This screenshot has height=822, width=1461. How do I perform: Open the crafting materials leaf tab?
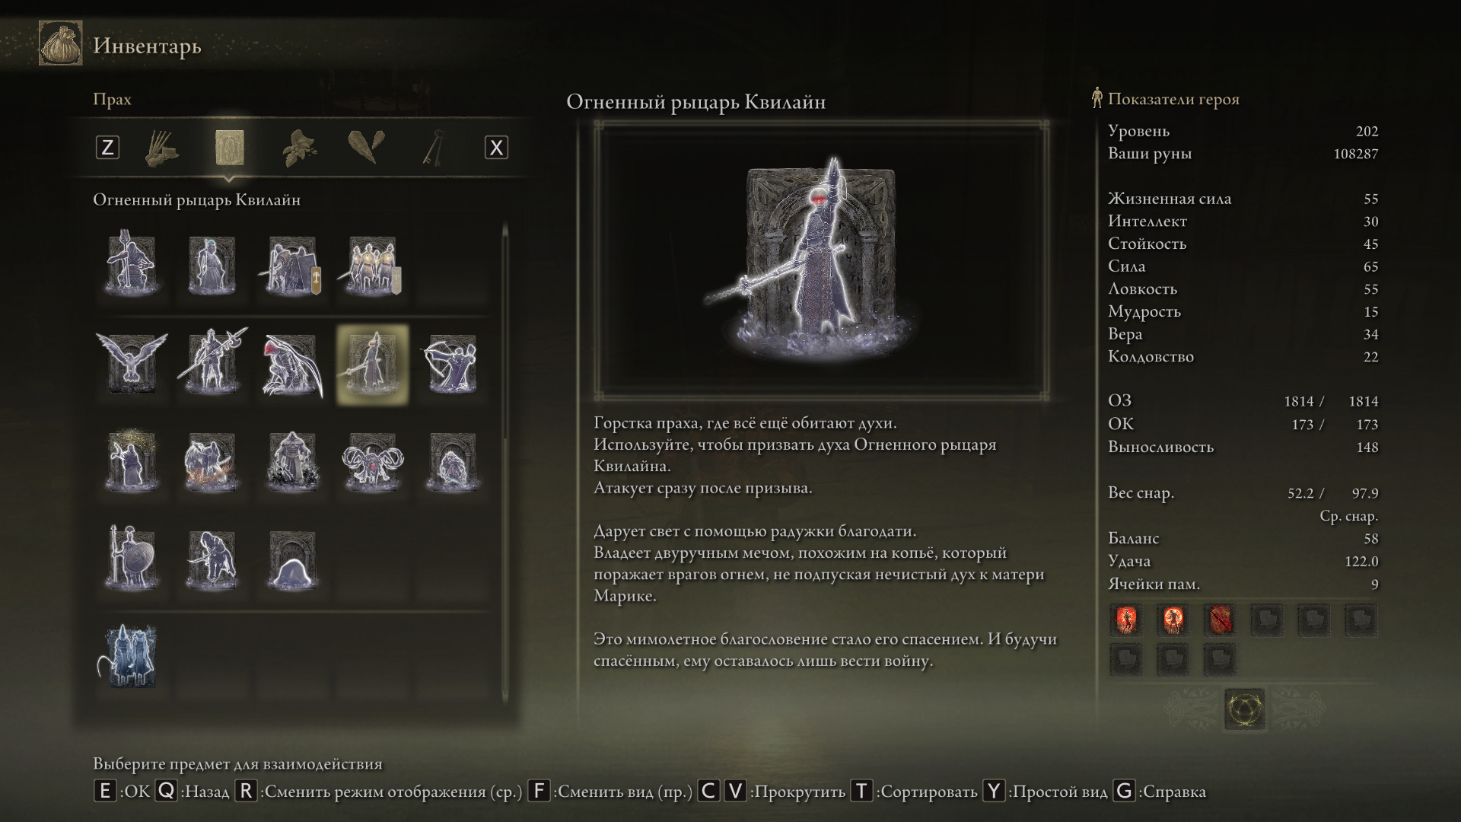click(x=299, y=148)
